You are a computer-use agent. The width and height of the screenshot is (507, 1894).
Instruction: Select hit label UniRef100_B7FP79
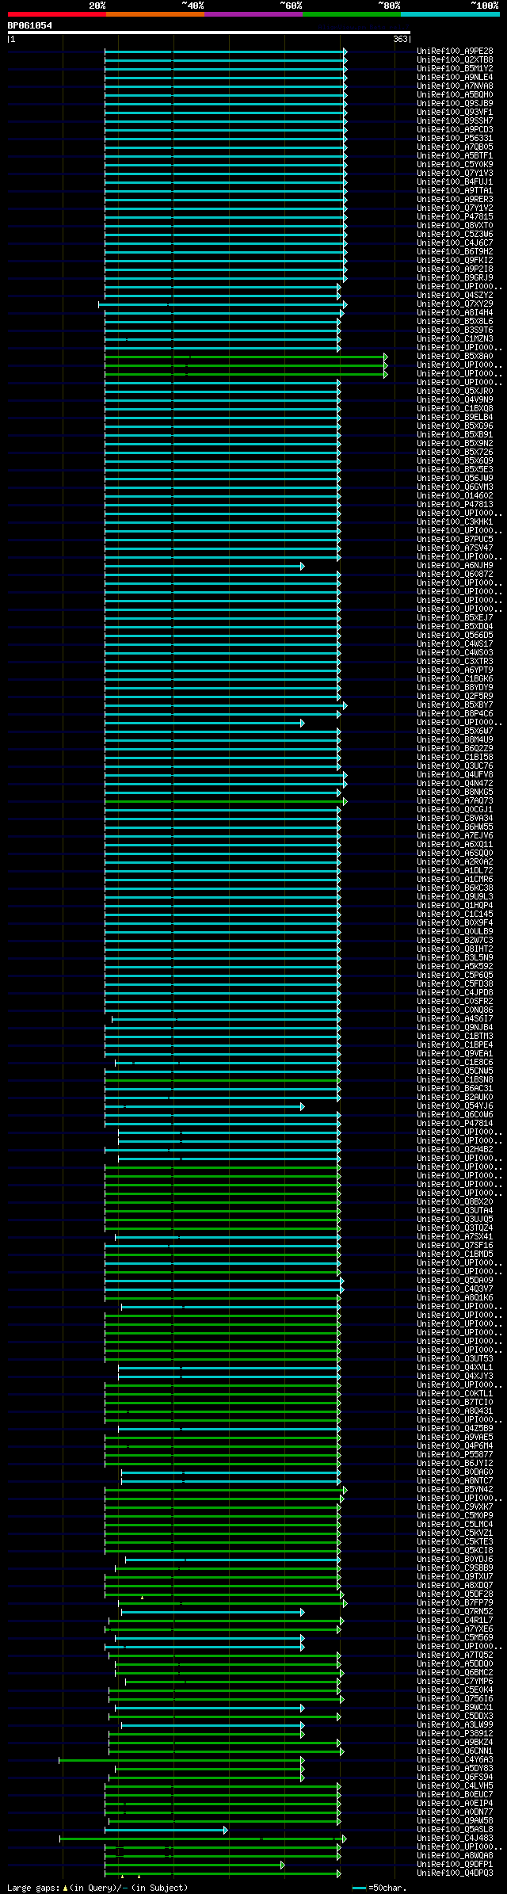tap(455, 1602)
